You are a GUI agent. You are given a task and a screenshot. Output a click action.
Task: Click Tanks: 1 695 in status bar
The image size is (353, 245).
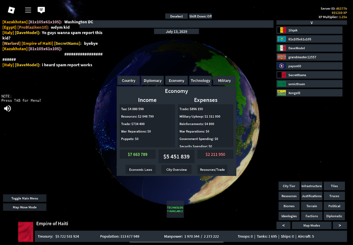267,237
